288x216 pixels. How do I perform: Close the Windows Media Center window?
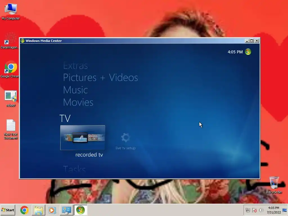tap(257, 41)
